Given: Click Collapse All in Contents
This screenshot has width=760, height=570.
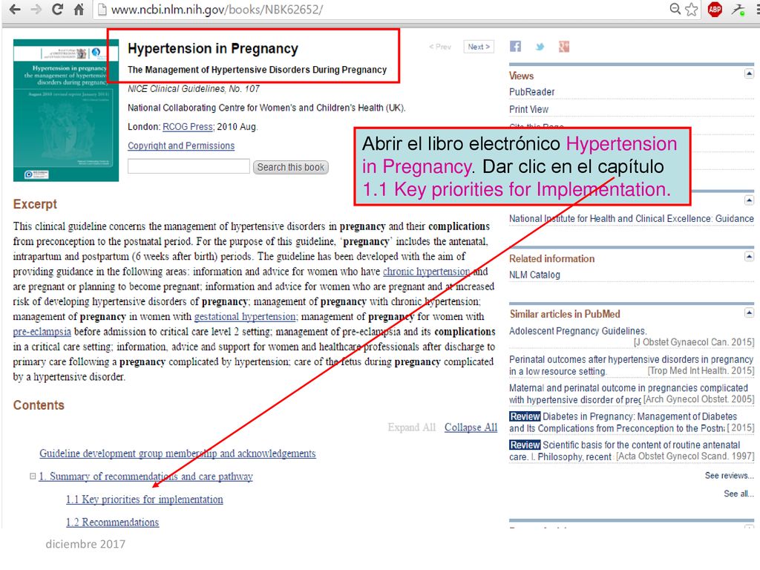Looking at the screenshot, I should (471, 427).
